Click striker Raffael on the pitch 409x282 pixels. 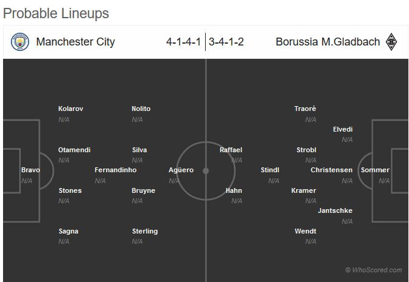[231, 150]
